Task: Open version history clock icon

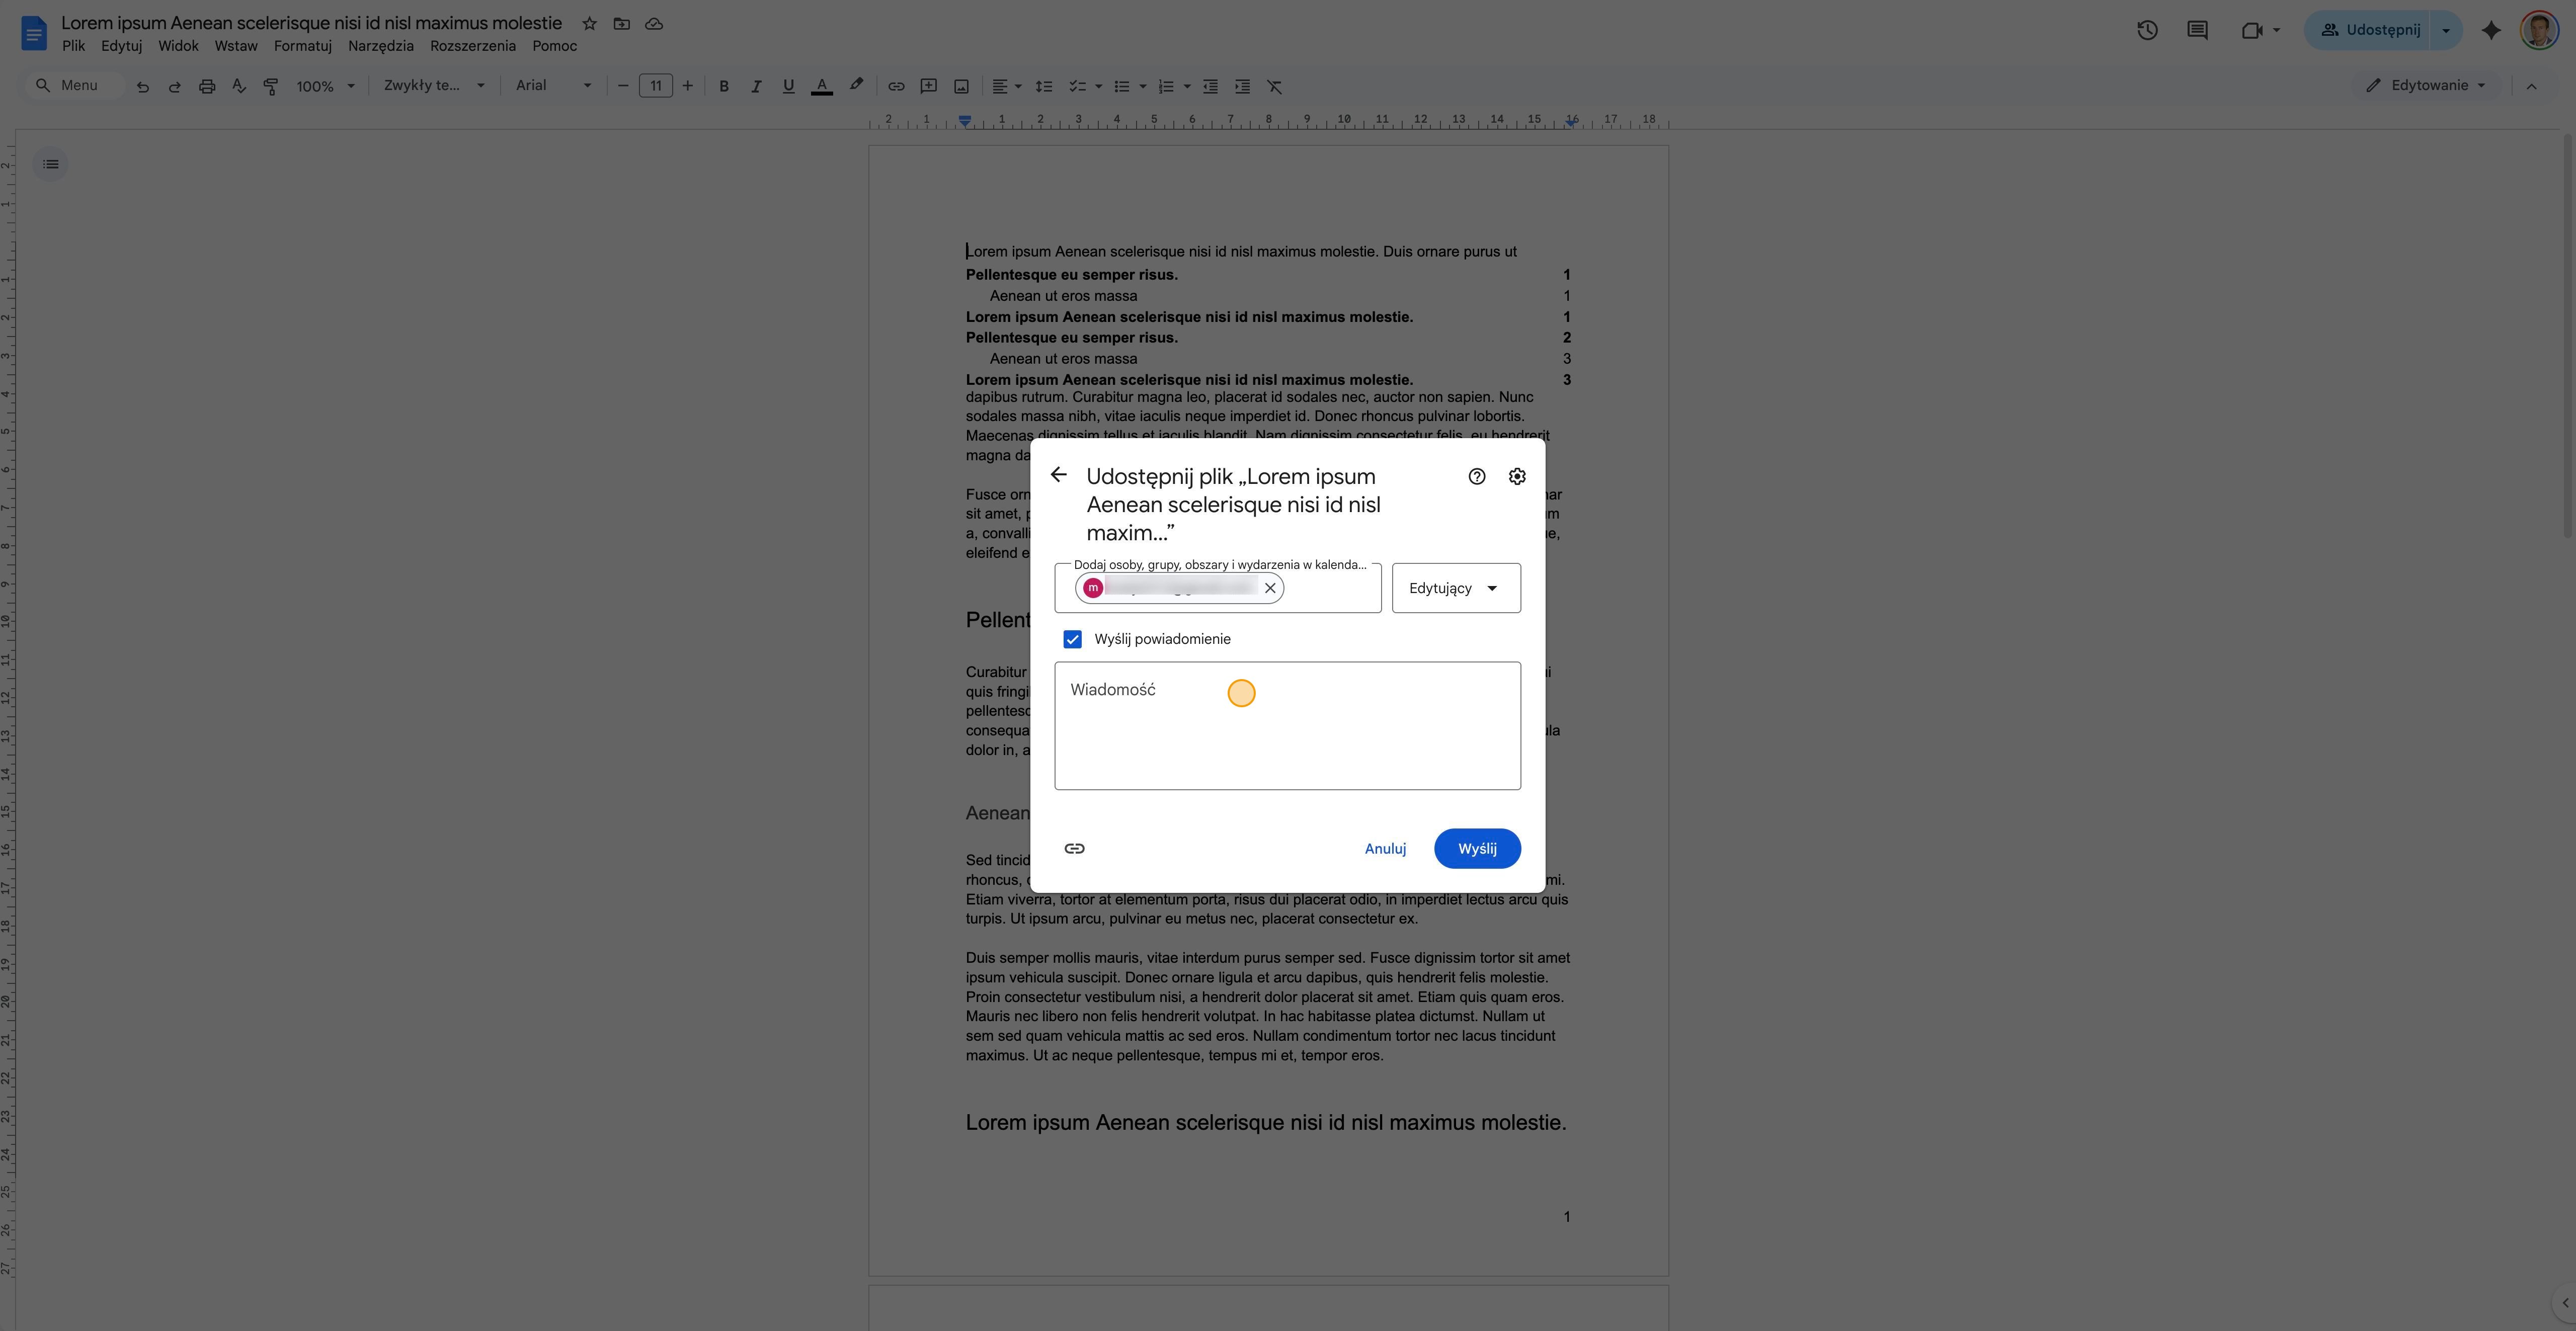Action: tap(2147, 30)
